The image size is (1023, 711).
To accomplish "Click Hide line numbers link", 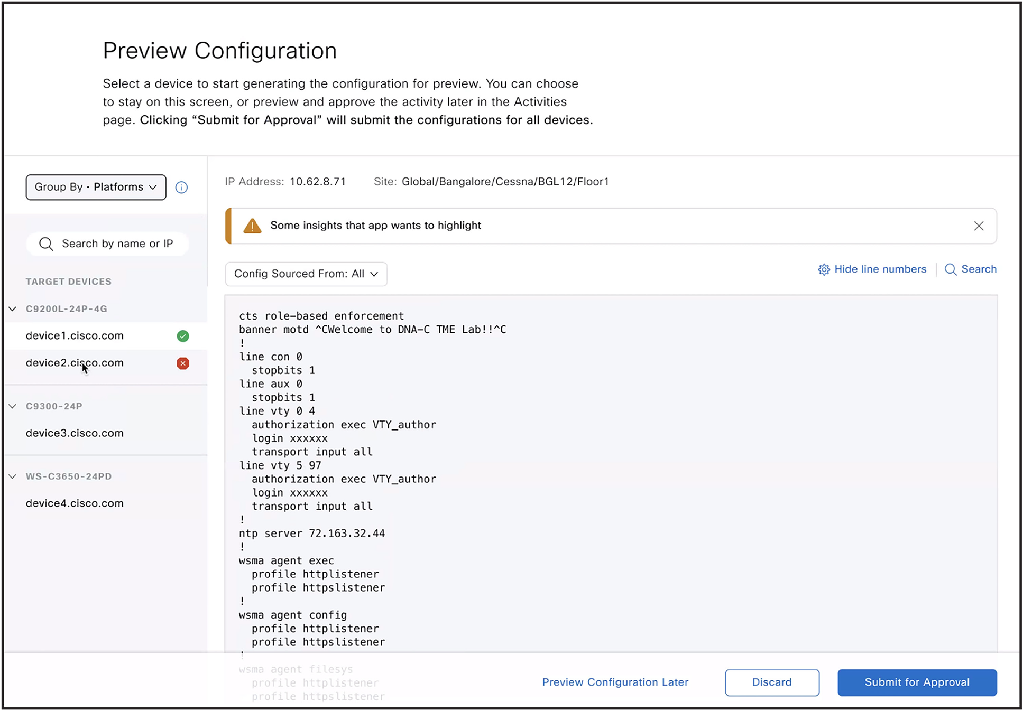I will pos(880,269).
